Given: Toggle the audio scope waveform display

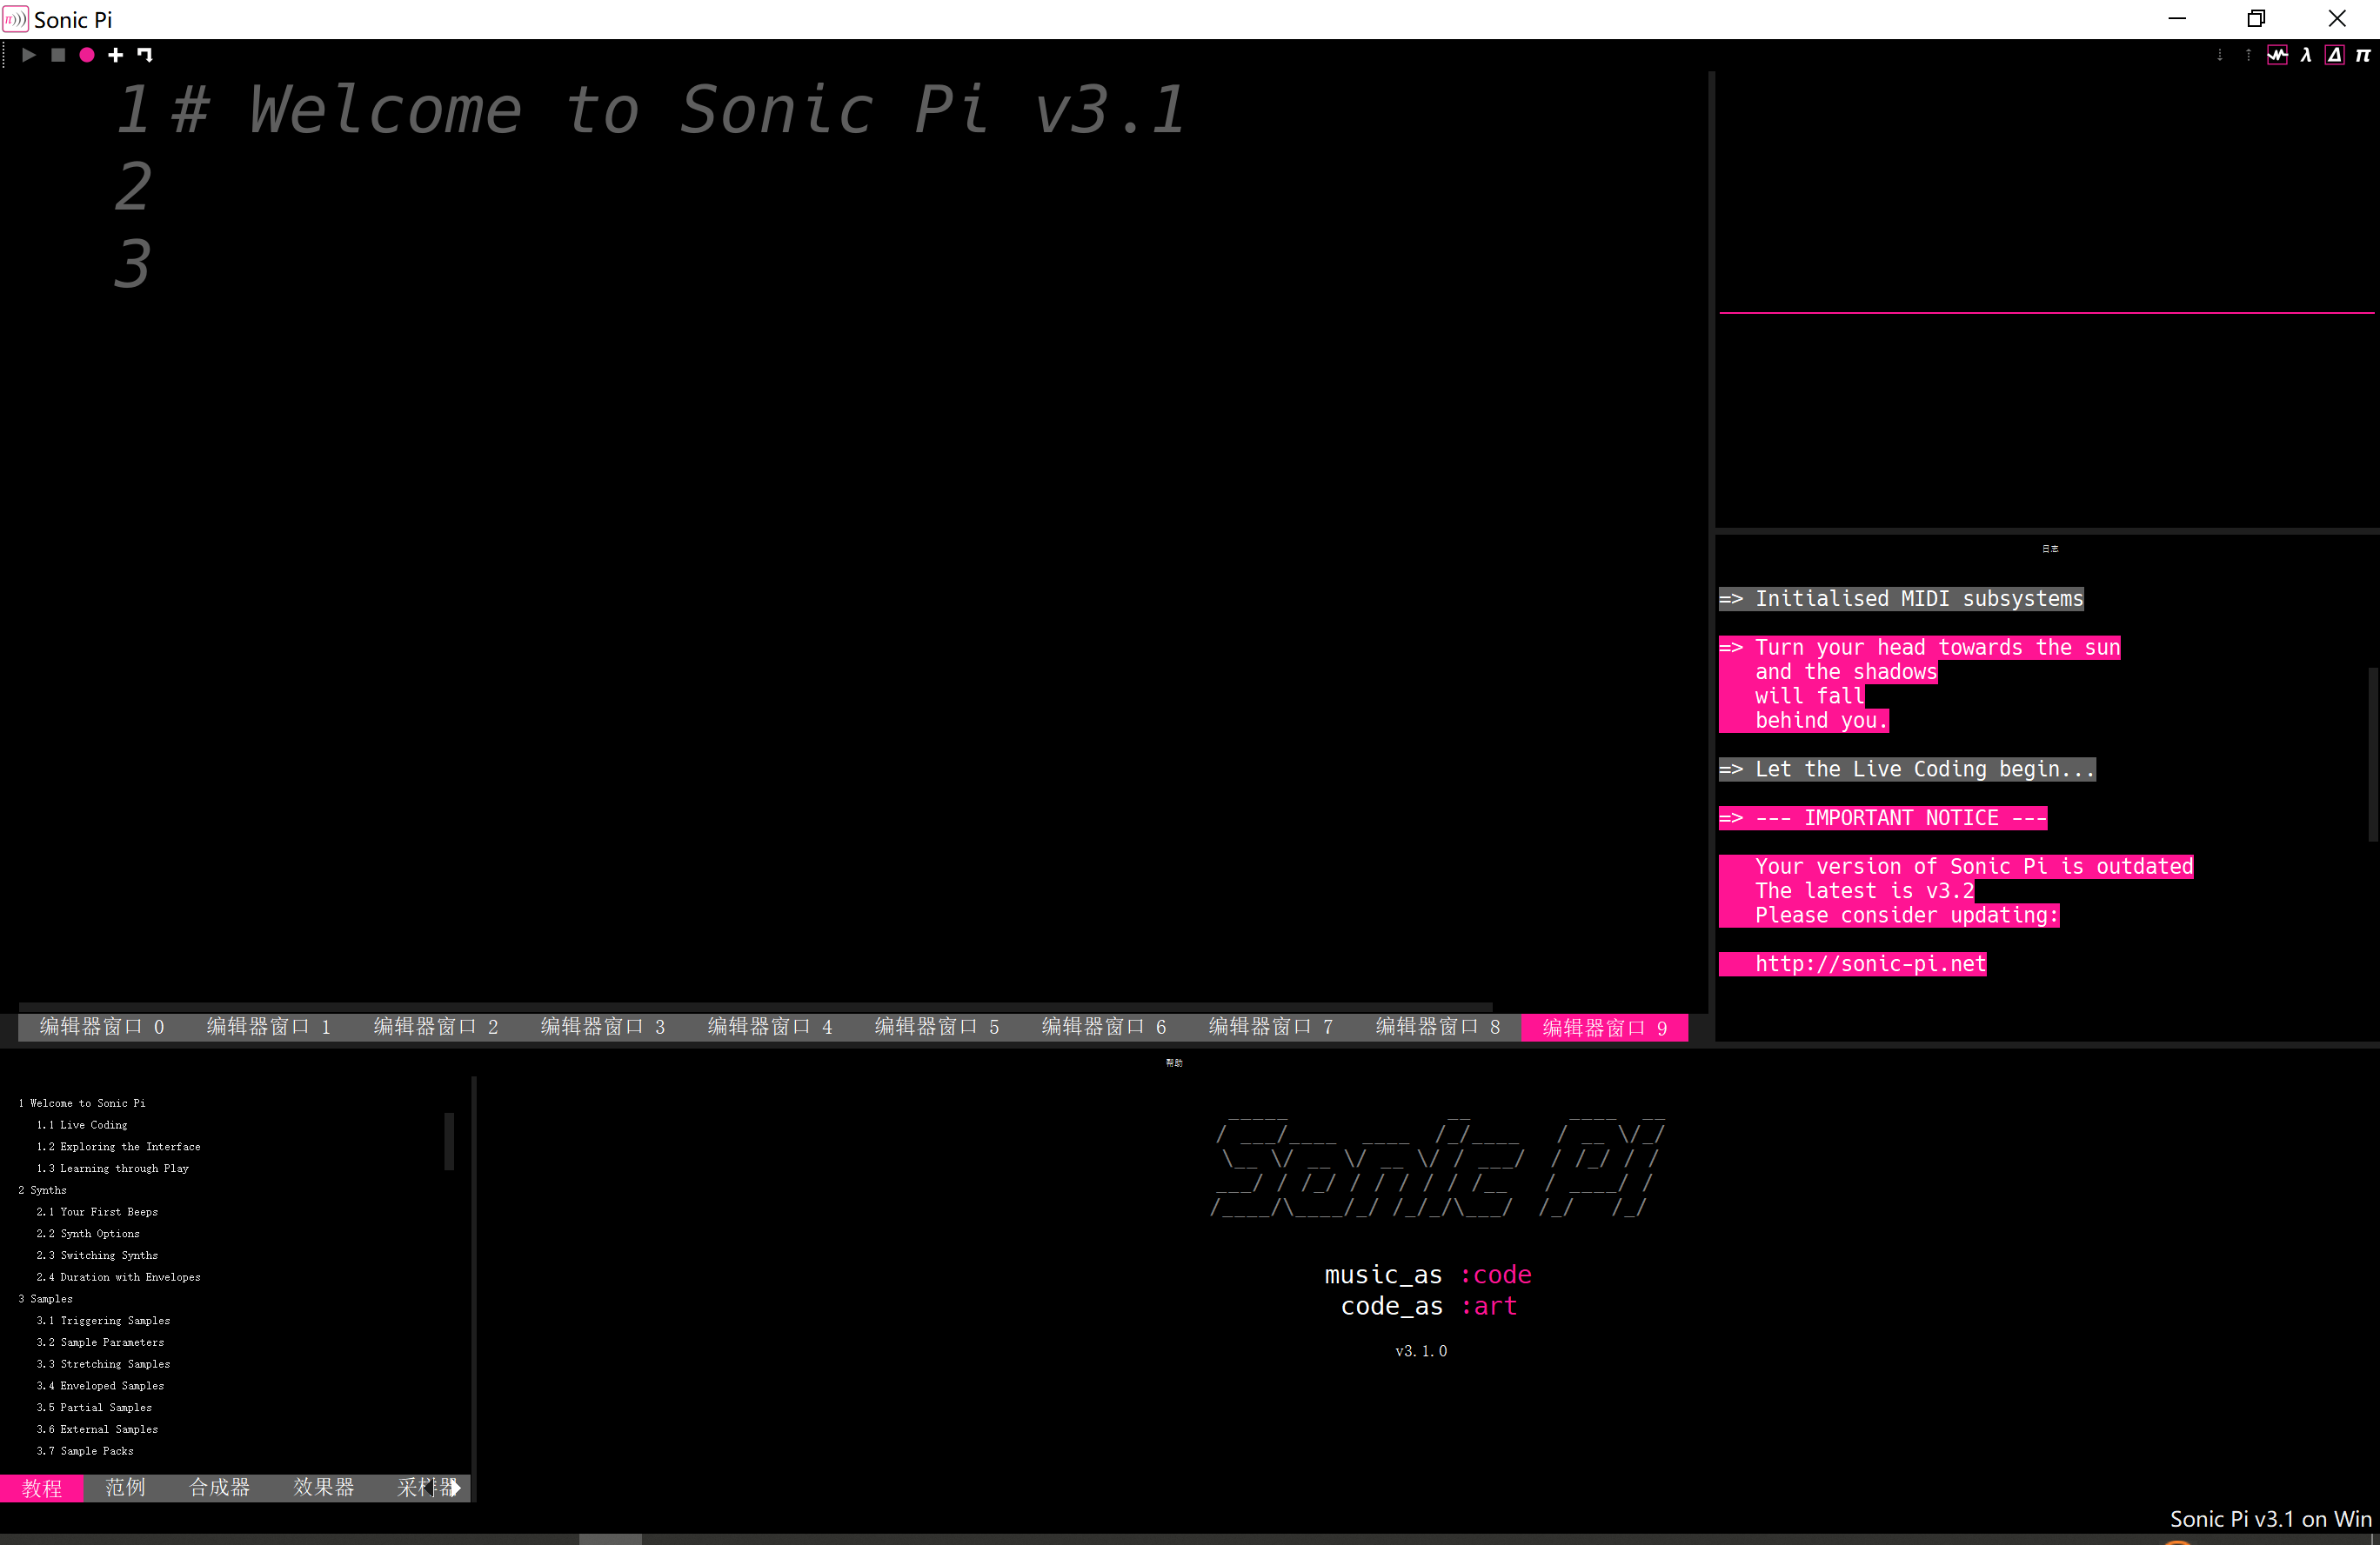Looking at the screenshot, I should click(x=2277, y=55).
